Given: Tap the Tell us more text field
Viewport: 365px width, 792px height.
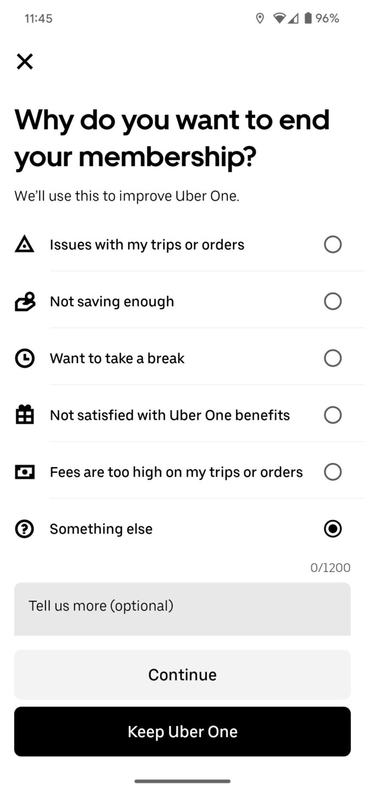Looking at the screenshot, I should [182, 608].
